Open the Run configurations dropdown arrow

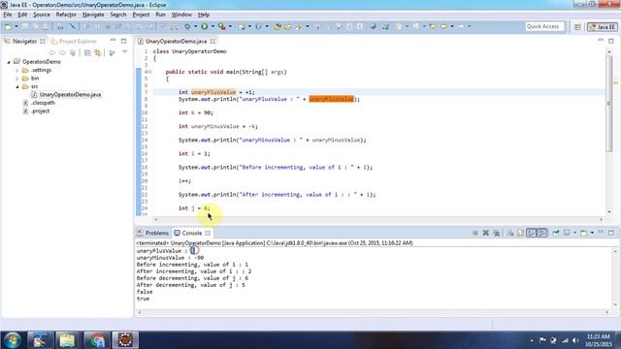212,26
